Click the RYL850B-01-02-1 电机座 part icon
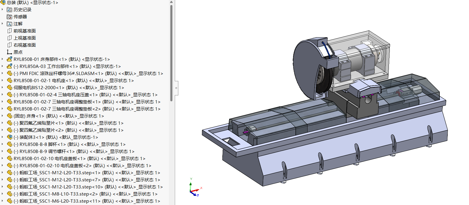469x205 pixels. tap(9, 81)
